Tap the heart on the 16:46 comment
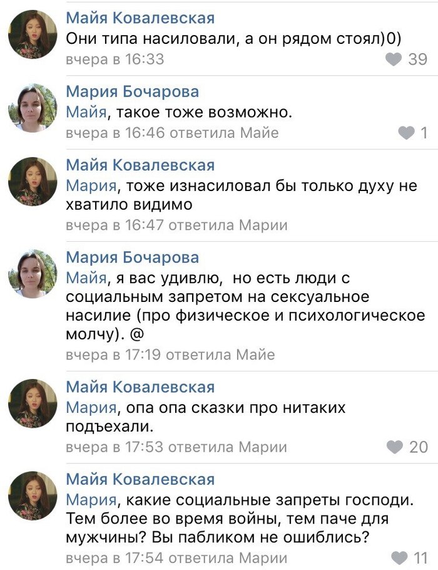438x570 pixels. [406, 132]
